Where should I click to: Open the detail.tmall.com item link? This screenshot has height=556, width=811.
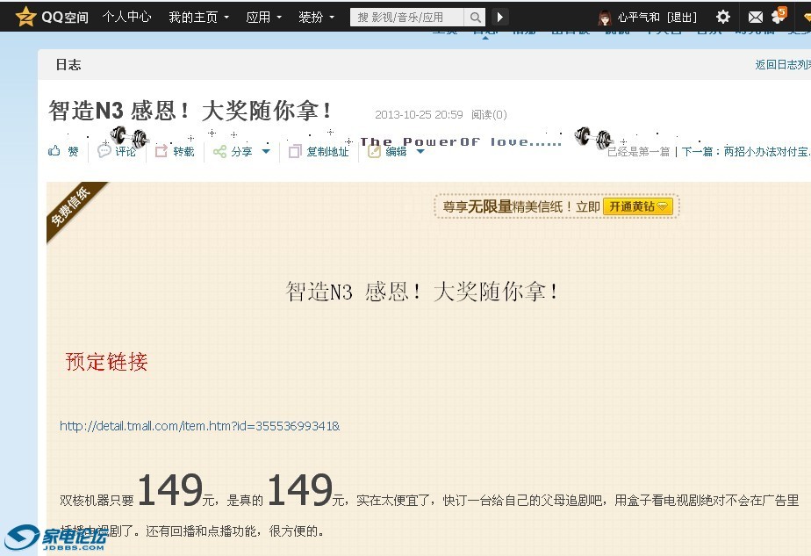(x=199, y=426)
